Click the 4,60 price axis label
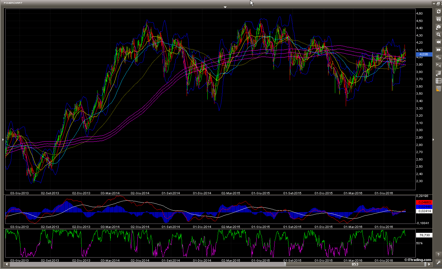The width and height of the screenshot is (442, 269). pos(419,14)
